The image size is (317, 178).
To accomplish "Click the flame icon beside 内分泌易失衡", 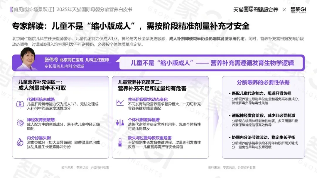I will coord(20,142).
